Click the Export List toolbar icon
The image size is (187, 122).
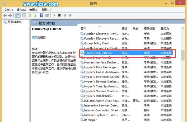click(35, 15)
